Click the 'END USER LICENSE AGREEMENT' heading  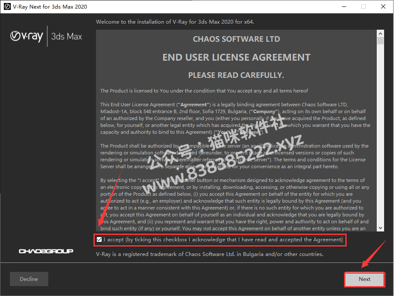pyautogui.click(x=236, y=58)
